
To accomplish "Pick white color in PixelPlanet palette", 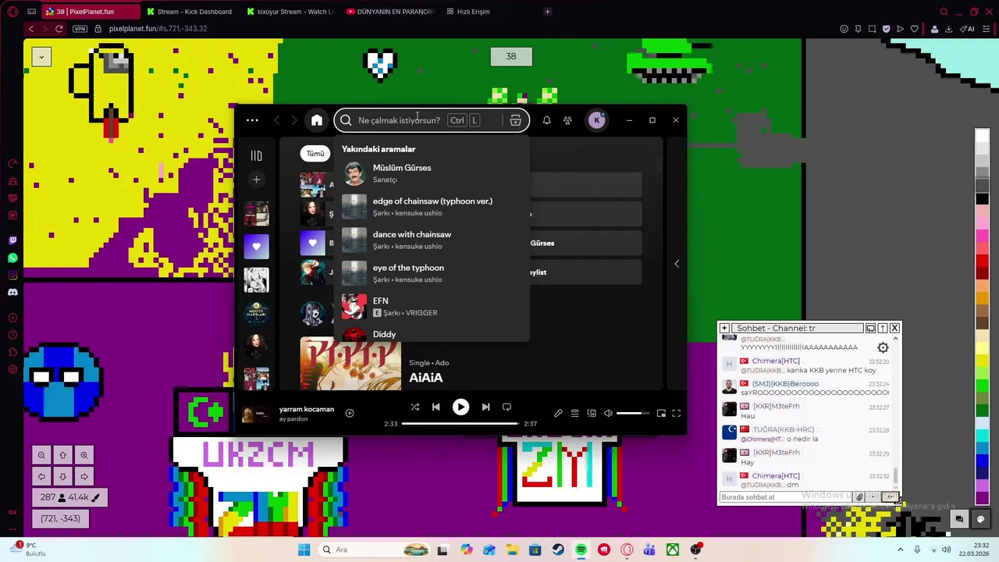I will [x=983, y=136].
